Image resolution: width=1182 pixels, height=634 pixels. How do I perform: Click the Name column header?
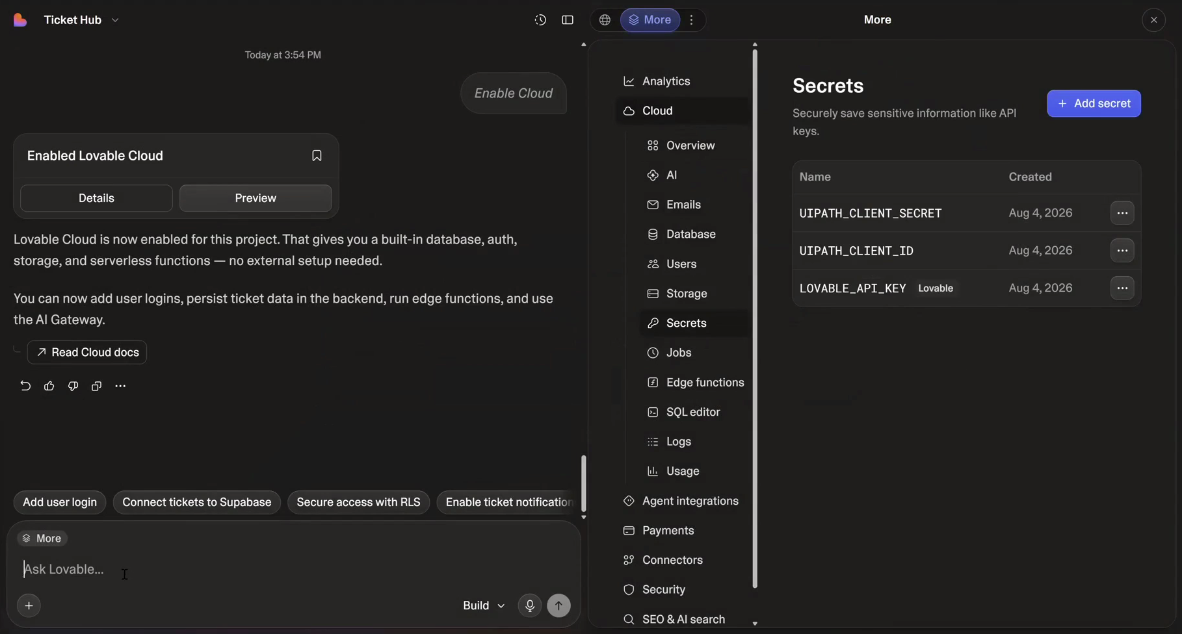tap(815, 177)
